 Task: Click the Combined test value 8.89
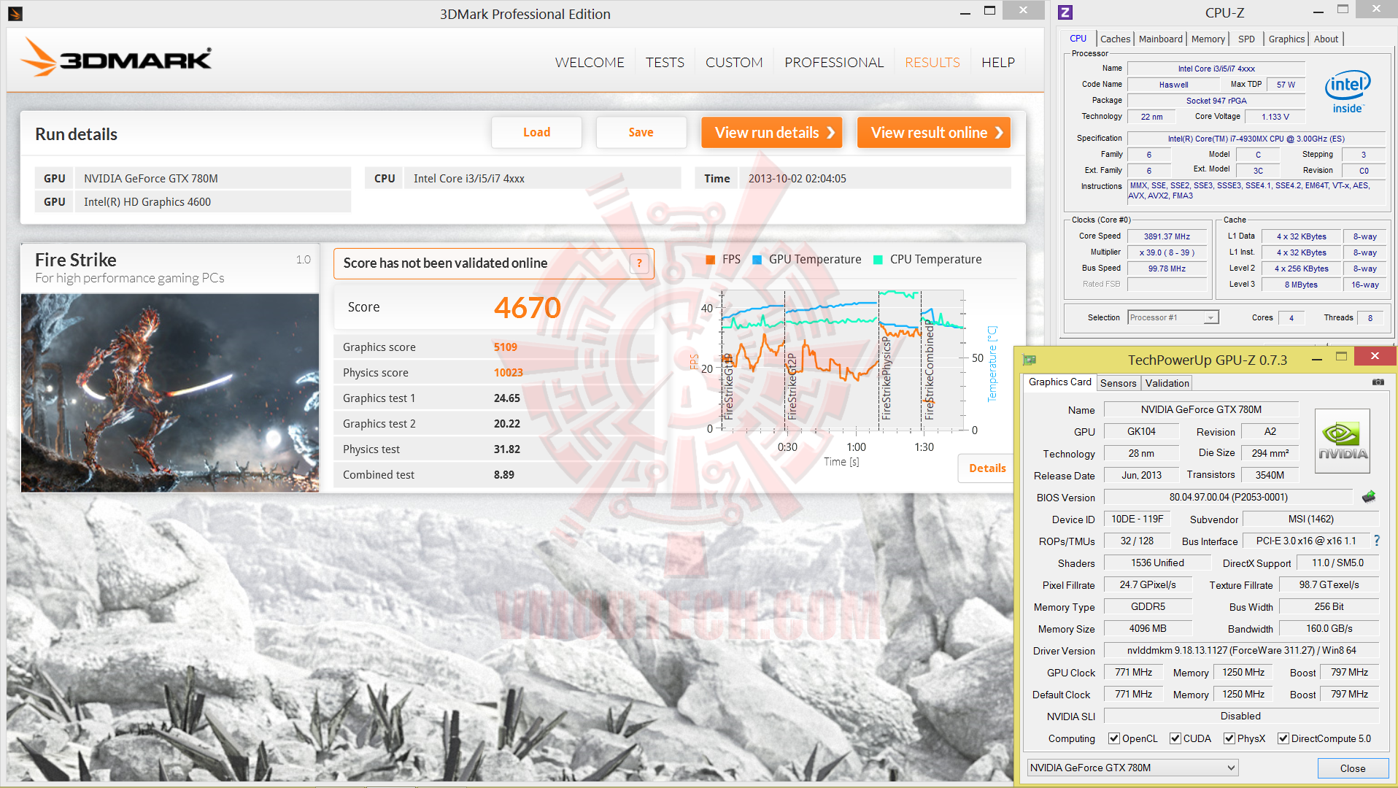coord(504,475)
